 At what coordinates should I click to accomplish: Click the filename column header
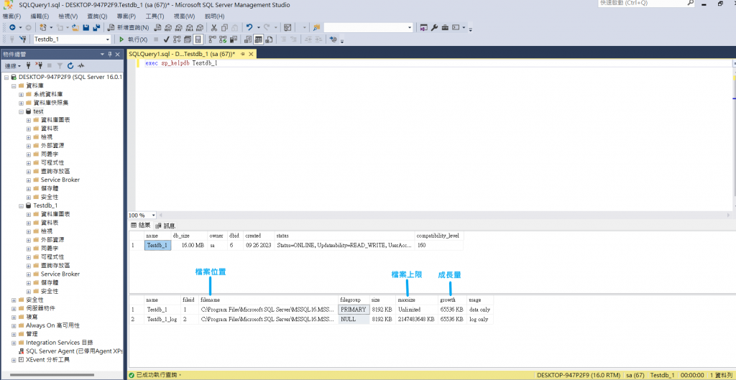click(268, 300)
